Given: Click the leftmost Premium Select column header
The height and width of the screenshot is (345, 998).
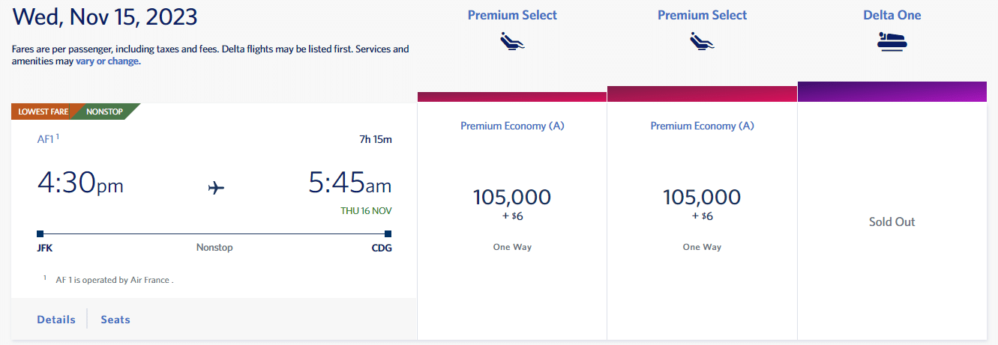Looking at the screenshot, I should [512, 15].
